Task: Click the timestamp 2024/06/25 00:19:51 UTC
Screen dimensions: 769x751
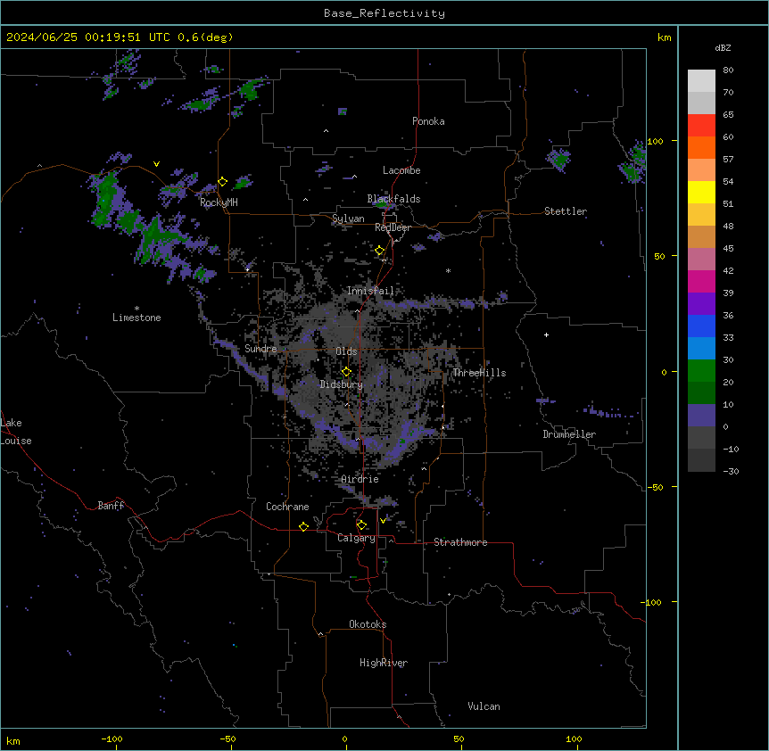Action: [88, 37]
